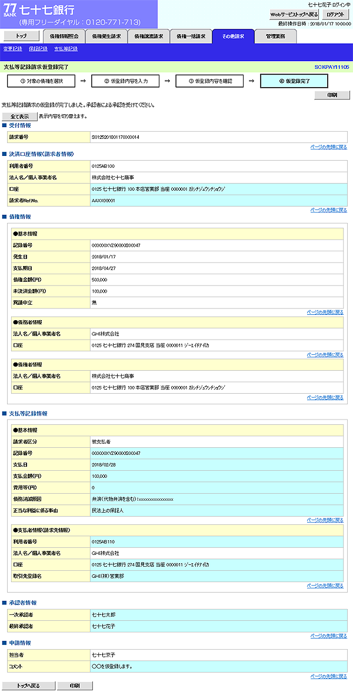Click ページの先頭に戻る under 債権者情報 block

coord(325,397)
